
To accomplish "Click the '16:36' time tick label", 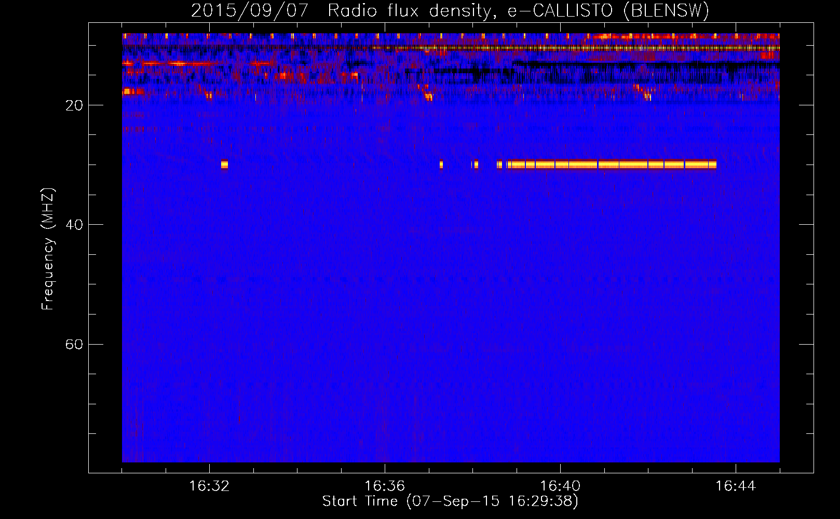I will tap(385, 486).
